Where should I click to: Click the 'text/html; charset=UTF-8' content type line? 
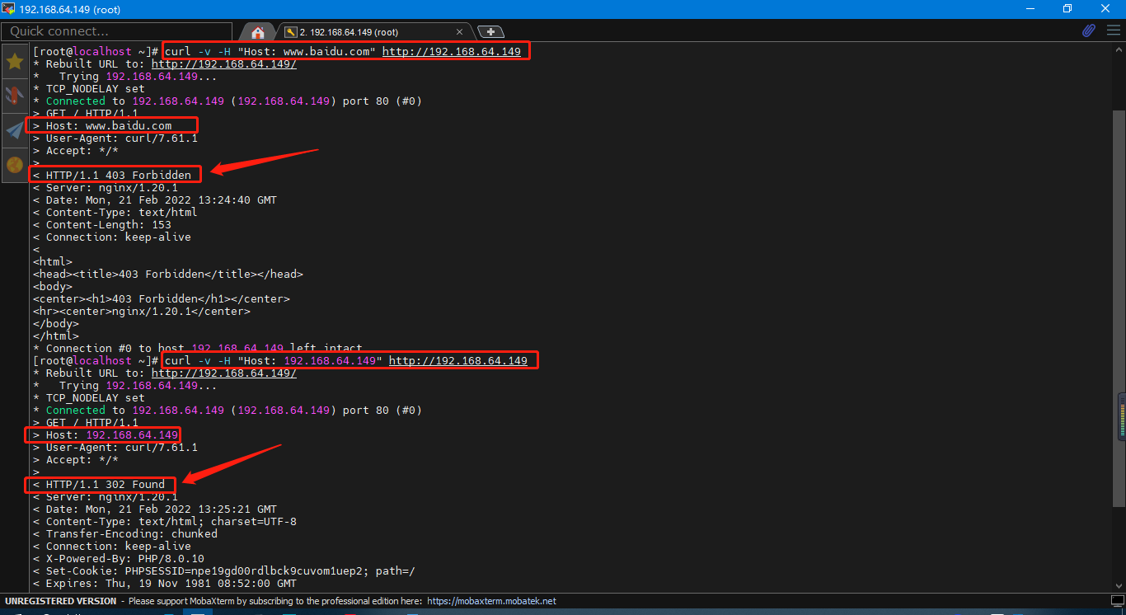click(x=165, y=521)
